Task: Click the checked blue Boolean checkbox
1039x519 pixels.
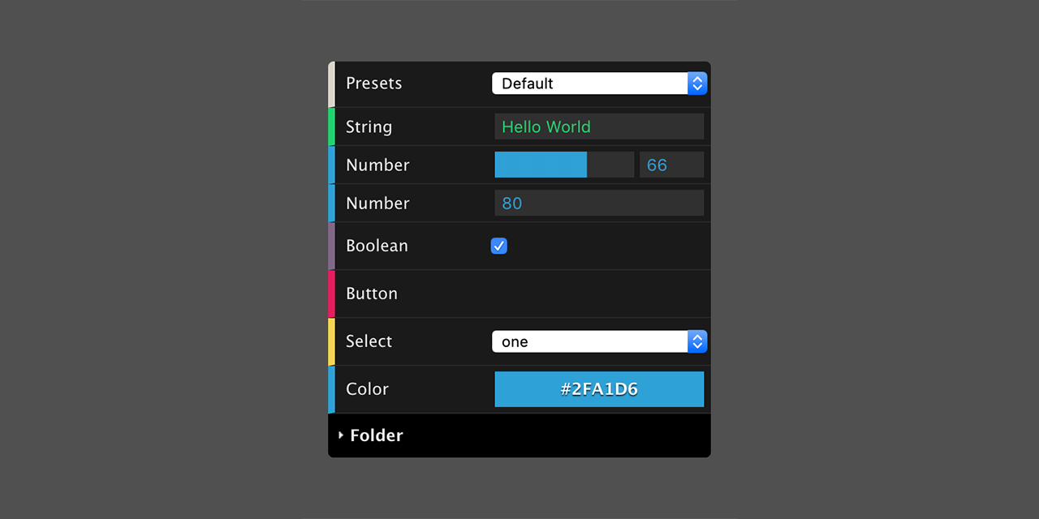Action: tap(498, 246)
